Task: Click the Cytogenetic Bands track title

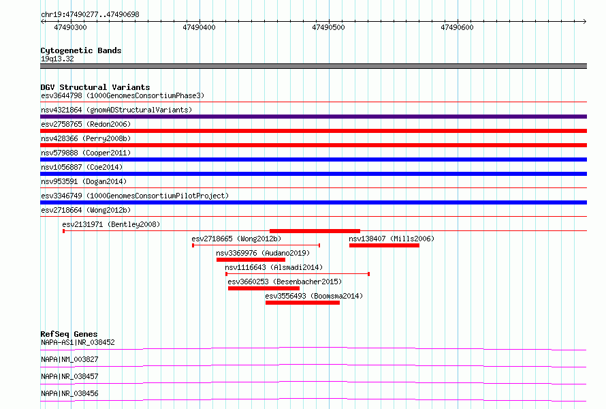Action: click(81, 50)
